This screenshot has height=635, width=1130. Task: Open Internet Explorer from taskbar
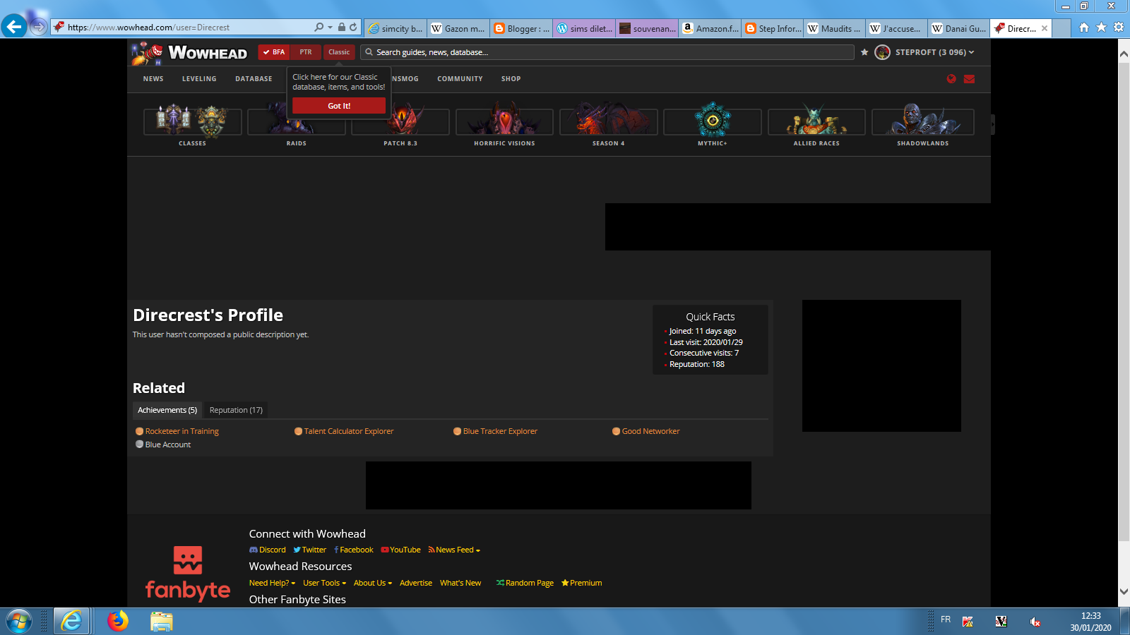point(71,621)
